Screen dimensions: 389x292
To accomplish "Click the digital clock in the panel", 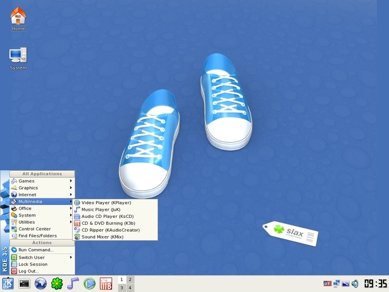I will 375,283.
